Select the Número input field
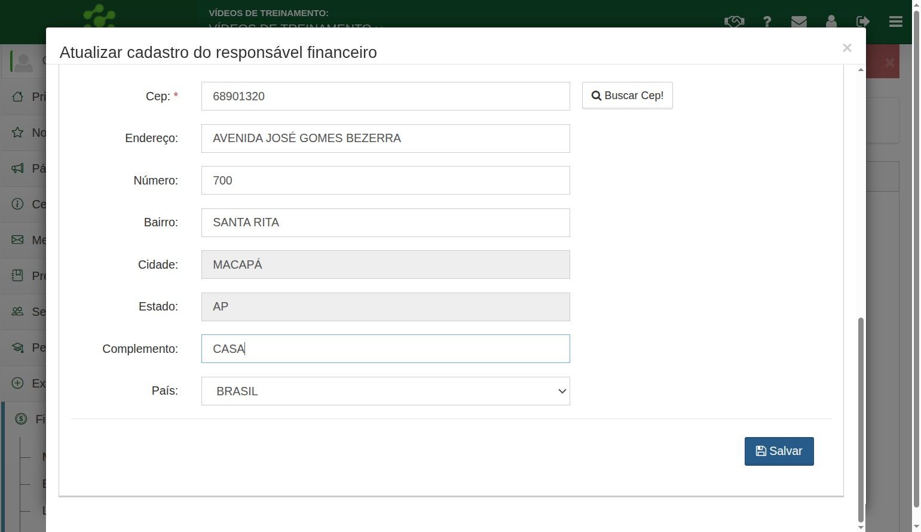This screenshot has height=532, width=921. pyautogui.click(x=385, y=180)
